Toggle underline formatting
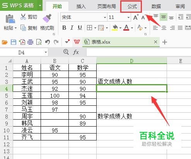The width and height of the screenshot is (191, 159). coord(80,28)
